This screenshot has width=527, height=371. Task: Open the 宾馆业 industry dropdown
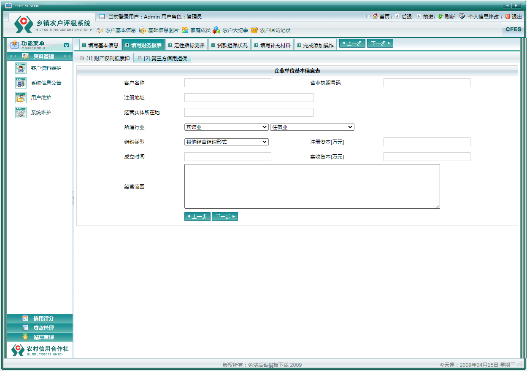tap(226, 127)
